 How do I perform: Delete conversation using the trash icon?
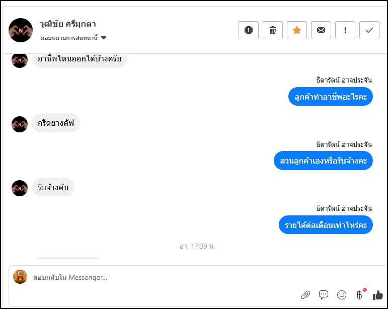point(273,30)
